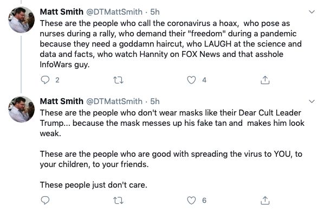Retweet the second tweet about masks

tap(119, 201)
